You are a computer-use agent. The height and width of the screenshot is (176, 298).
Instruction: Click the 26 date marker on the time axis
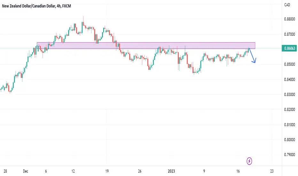(x=140, y=171)
